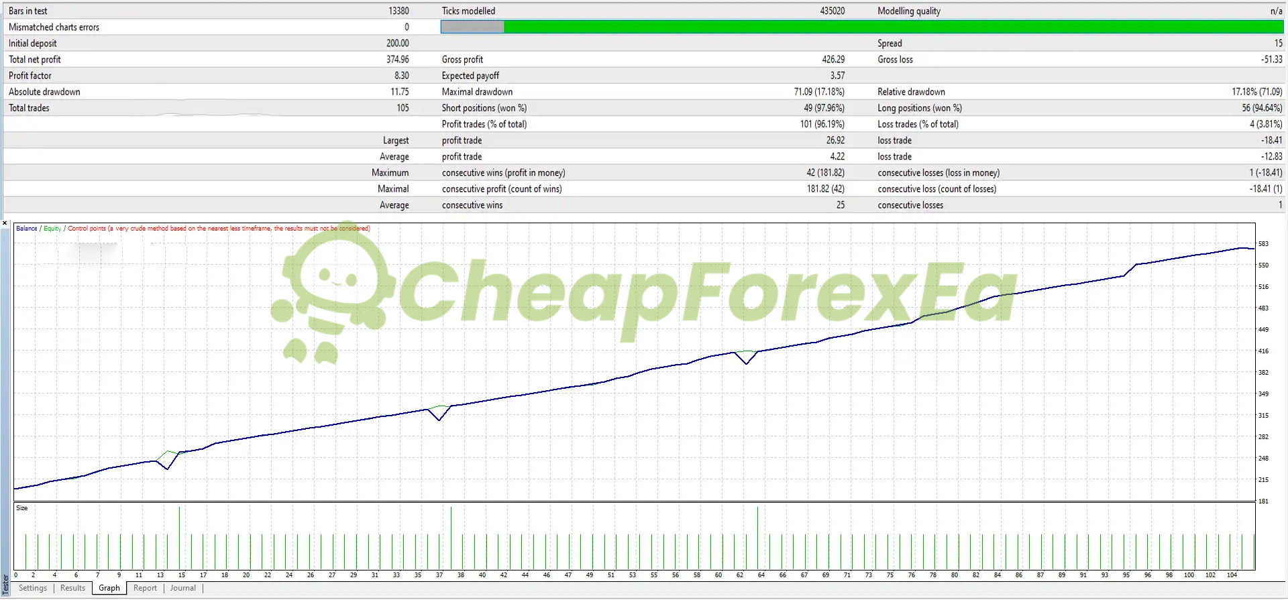
Task: Select Average loss trade value -12.83
Action: 1271,157
